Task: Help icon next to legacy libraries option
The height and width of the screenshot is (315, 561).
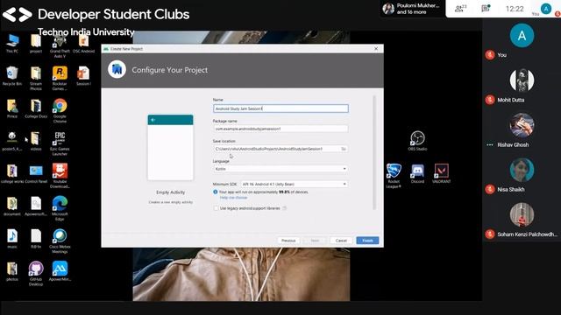Action: tap(284, 208)
